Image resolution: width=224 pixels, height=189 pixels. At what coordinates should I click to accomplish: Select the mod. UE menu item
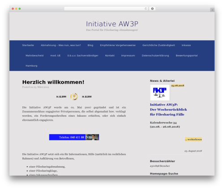(x=56, y=55)
